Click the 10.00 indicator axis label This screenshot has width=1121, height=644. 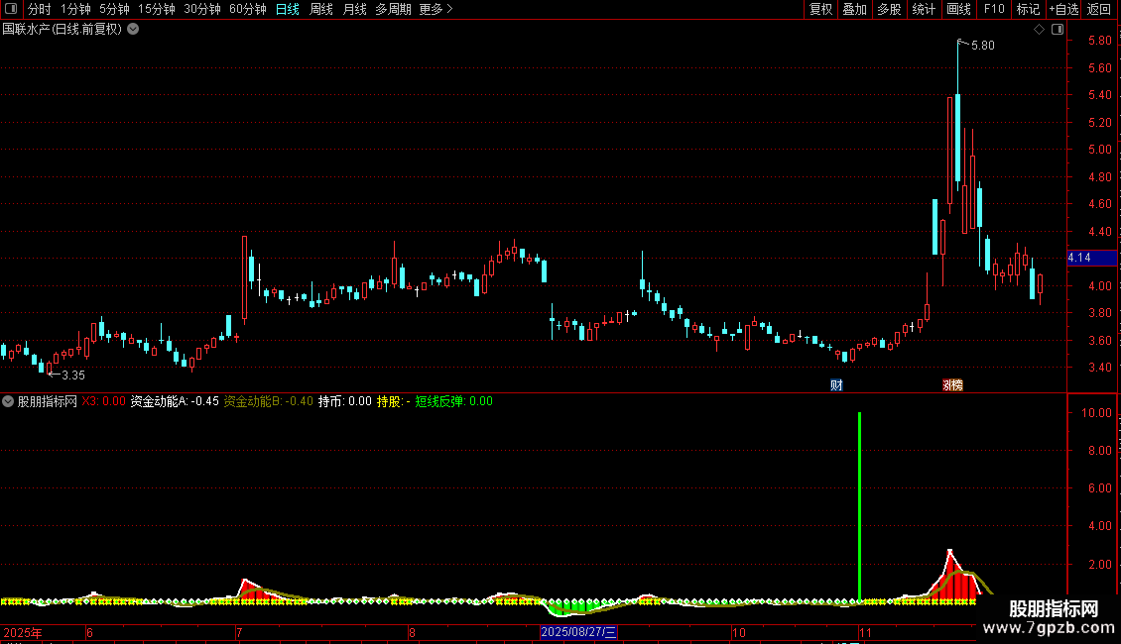tap(1096, 413)
